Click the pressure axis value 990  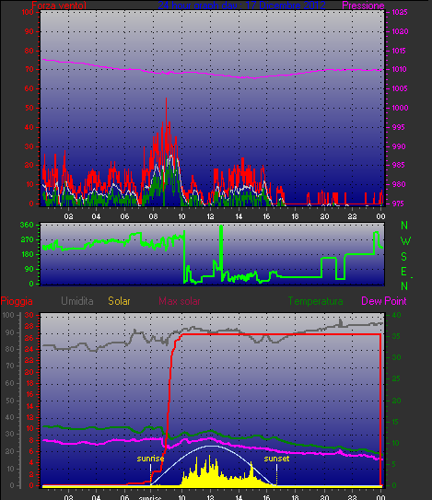click(x=399, y=146)
